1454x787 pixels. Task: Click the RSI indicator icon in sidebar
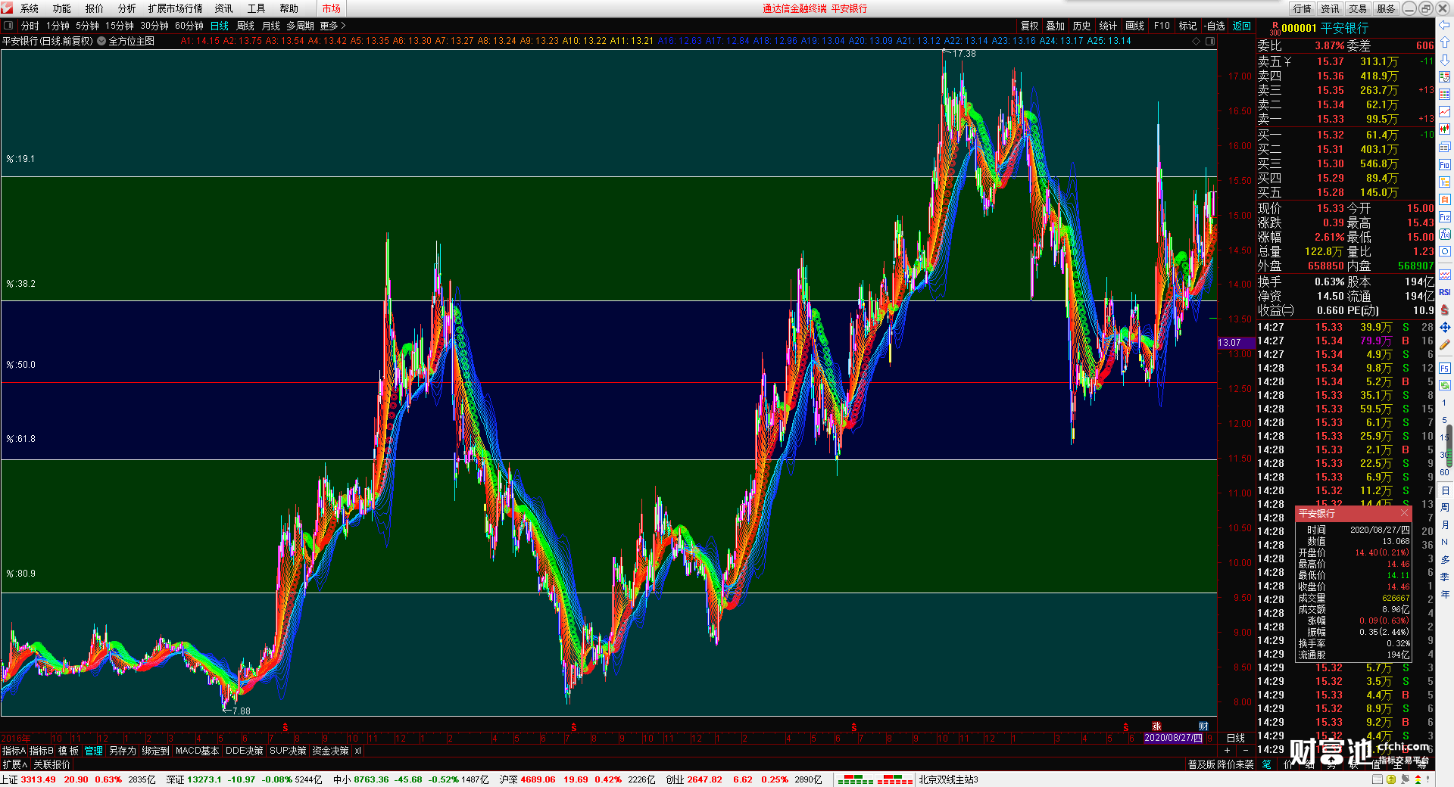click(x=1445, y=292)
